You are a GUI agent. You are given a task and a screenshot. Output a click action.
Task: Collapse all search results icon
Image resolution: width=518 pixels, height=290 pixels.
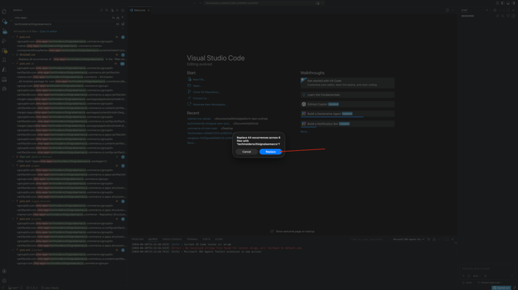pyautogui.click(x=122, y=10)
